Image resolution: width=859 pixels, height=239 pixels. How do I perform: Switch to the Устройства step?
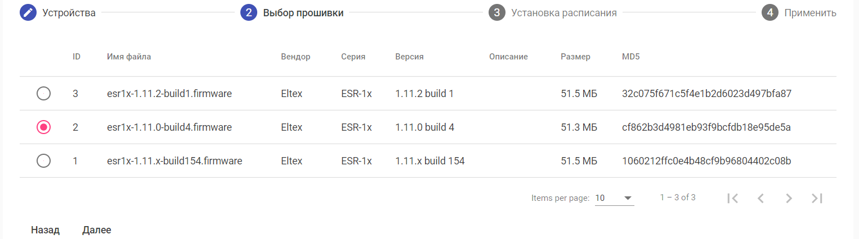69,13
